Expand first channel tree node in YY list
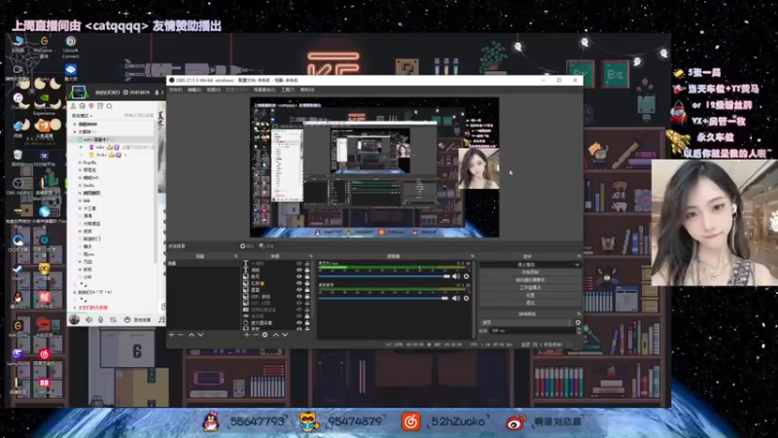This screenshot has width=778, height=438. (x=75, y=125)
